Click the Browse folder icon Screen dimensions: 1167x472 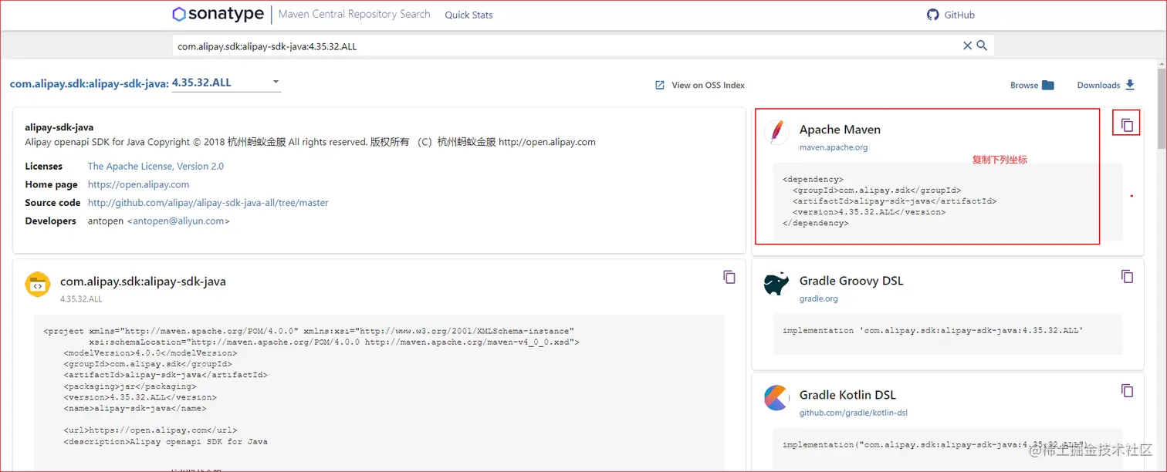1047,85
